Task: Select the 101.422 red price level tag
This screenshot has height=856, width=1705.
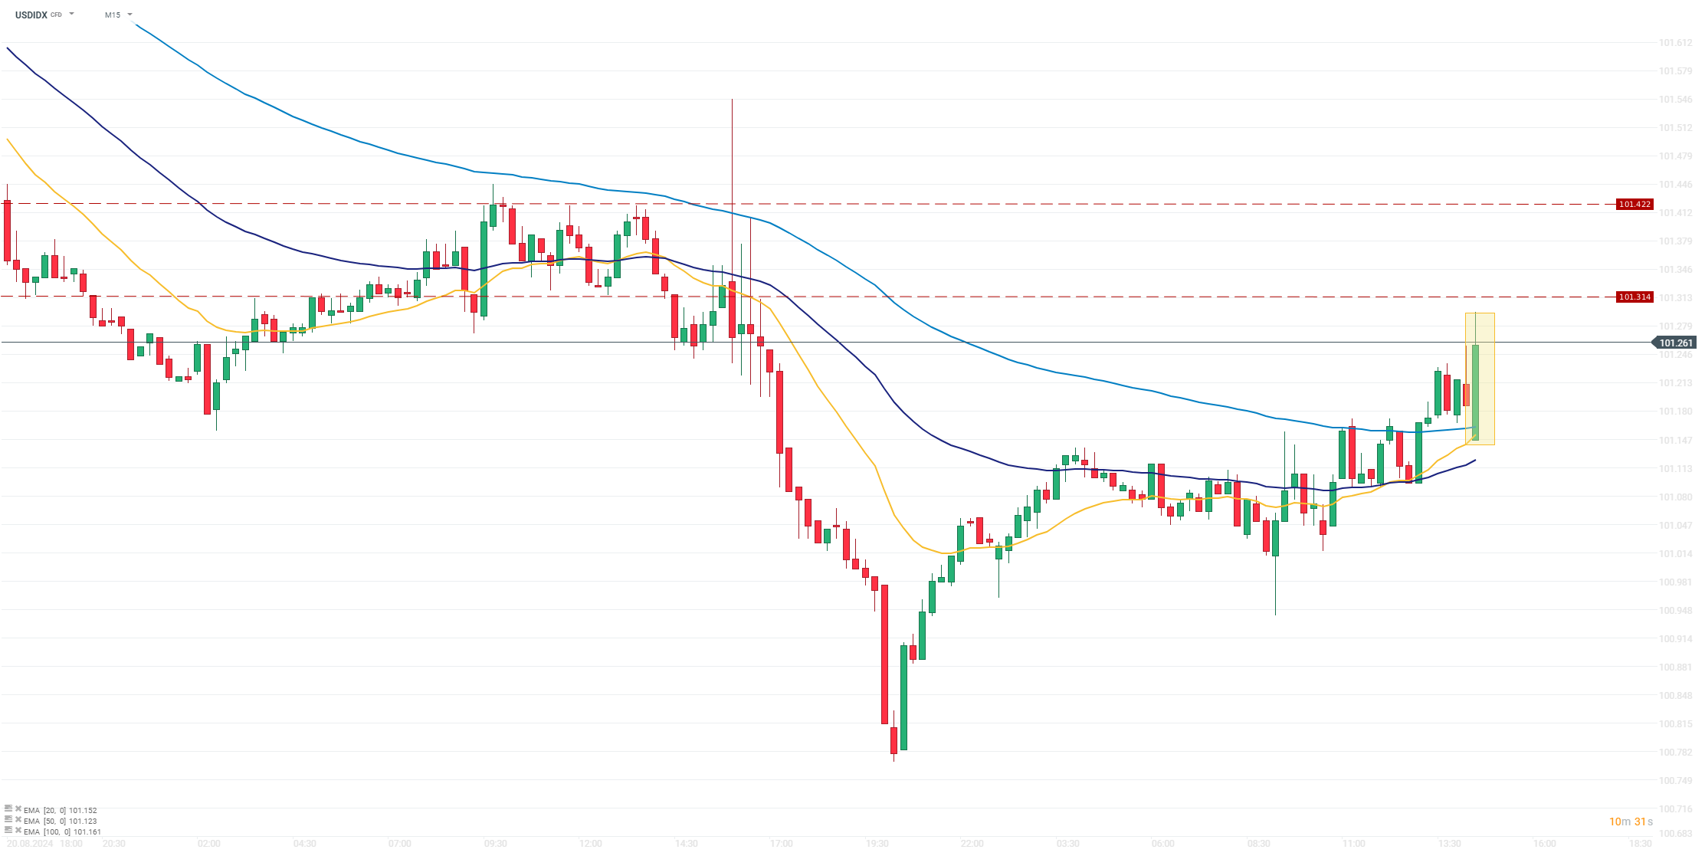Action: 1635,205
